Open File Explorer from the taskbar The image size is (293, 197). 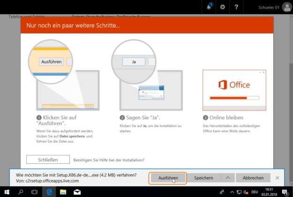click(63, 192)
